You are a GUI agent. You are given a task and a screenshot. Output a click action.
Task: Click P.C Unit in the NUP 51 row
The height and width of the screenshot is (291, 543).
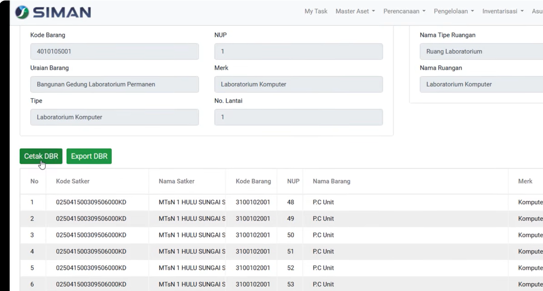tap(323, 252)
